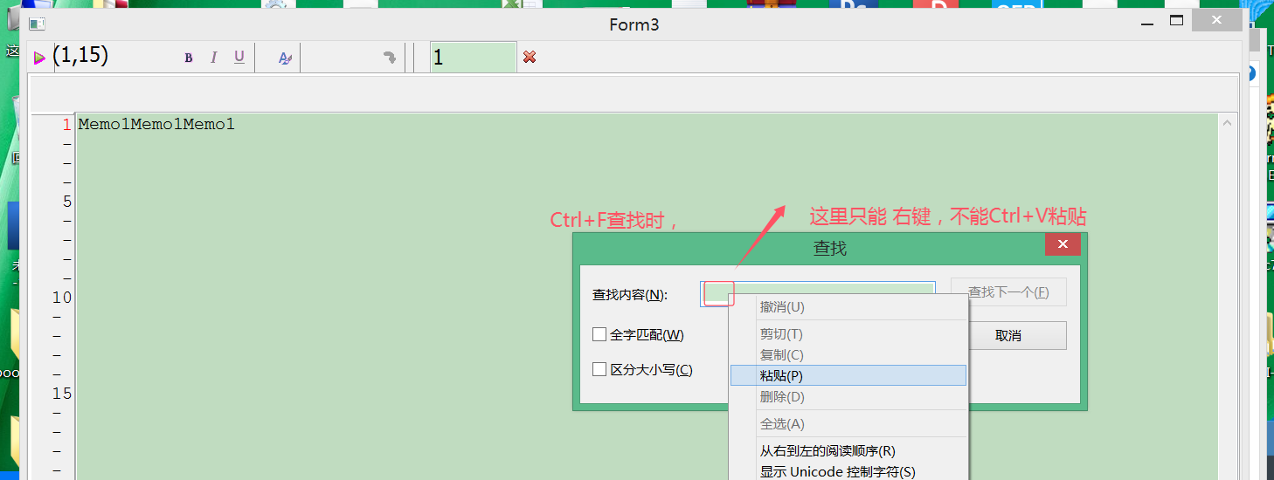
Task: Select 显示 Unicode 控制字符(S) menu entry
Action: click(848, 471)
